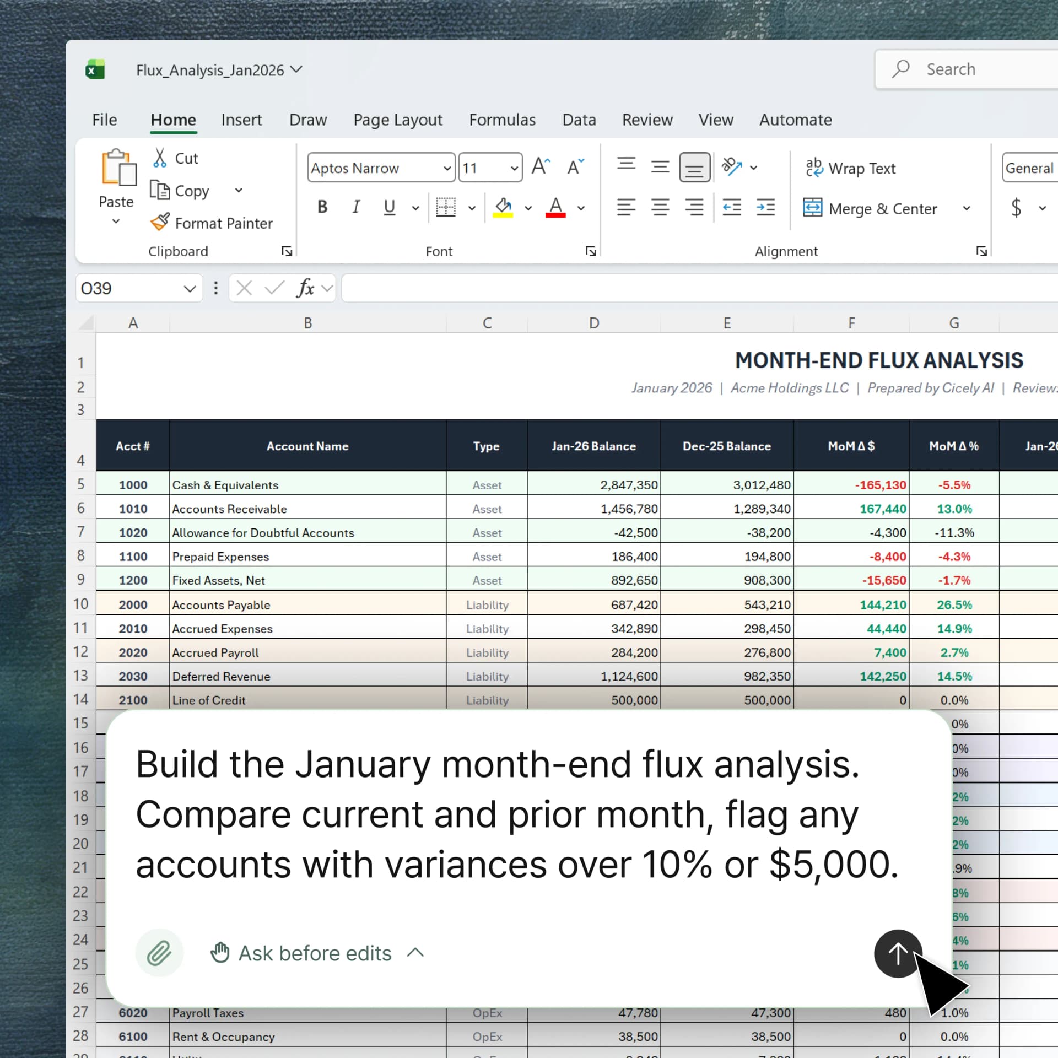Click the Name Box showing O39
1058x1058 pixels.
coord(127,288)
